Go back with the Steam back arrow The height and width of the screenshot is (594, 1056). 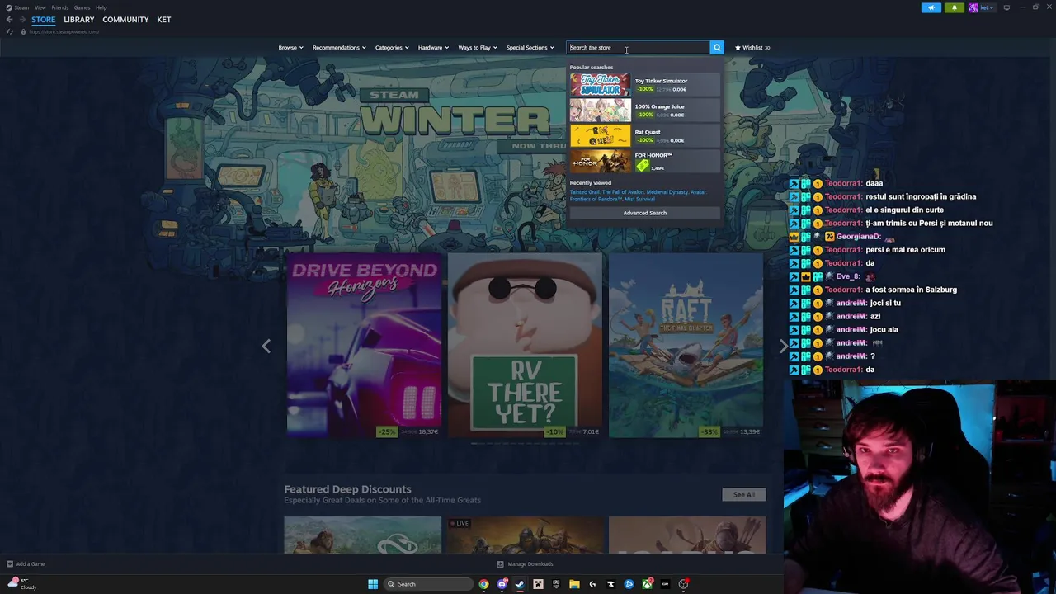tap(9, 20)
